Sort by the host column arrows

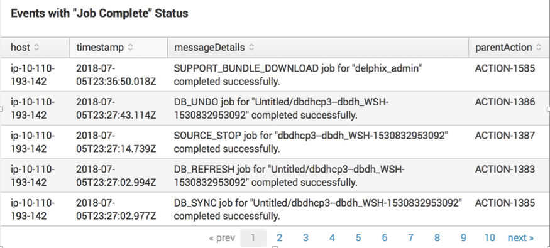(x=36, y=47)
